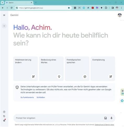Choose the Fremdsprachen sprechen suggestion card

pos(77,69)
